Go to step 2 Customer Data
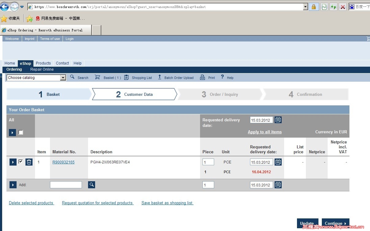This screenshot has width=370, height=231. pyautogui.click(x=134, y=94)
